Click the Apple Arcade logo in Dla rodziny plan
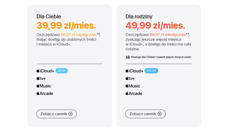 (x=134, y=93)
